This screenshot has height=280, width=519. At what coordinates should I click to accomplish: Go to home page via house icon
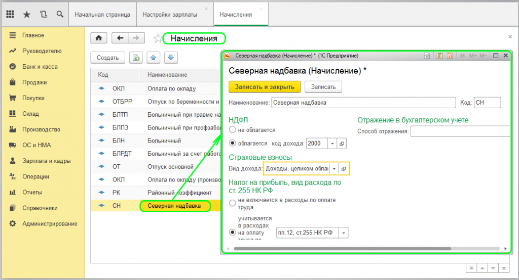tap(99, 38)
